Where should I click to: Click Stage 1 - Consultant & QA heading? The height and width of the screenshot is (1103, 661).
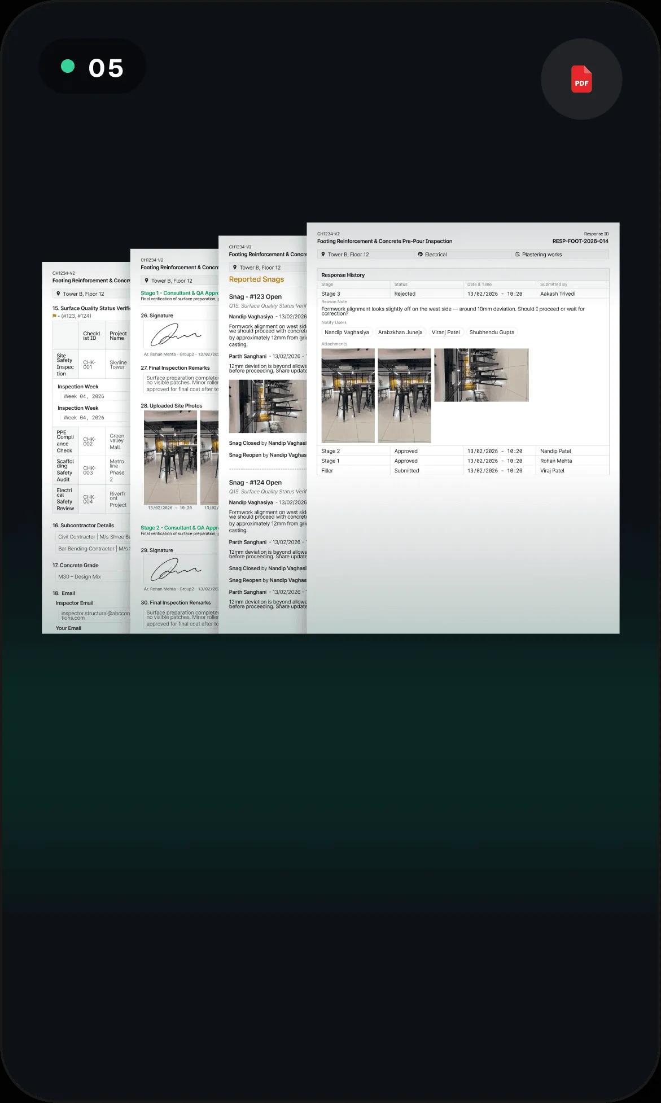[180, 293]
